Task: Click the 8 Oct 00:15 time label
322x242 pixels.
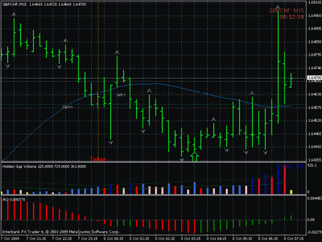Action: pyautogui.click(x=113, y=238)
